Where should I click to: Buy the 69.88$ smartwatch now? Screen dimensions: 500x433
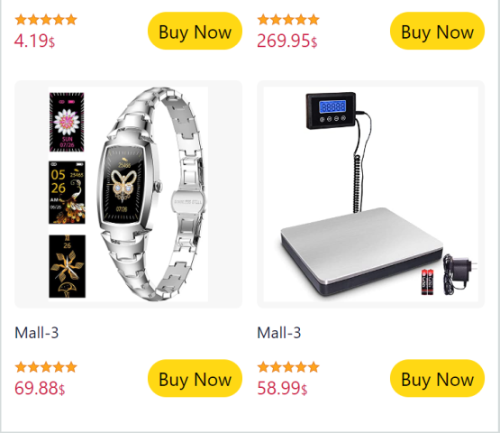coord(195,378)
